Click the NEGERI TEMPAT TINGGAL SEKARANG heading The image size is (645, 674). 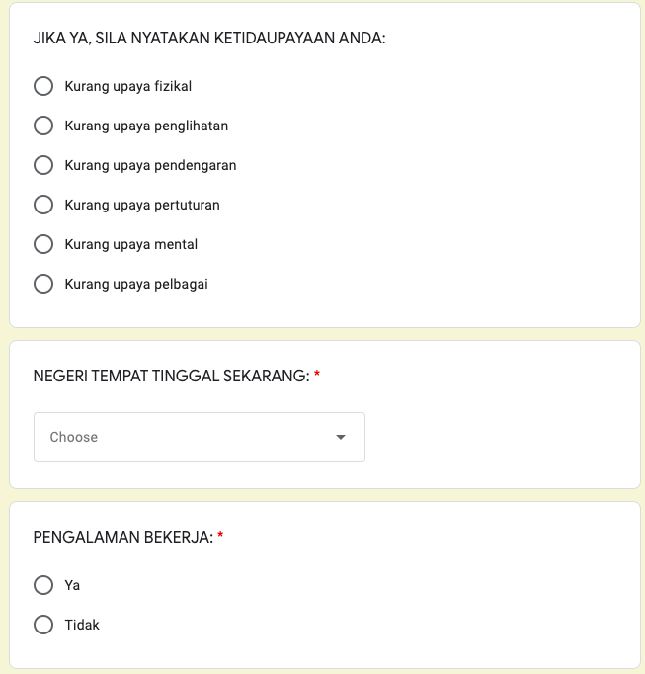coord(172,376)
